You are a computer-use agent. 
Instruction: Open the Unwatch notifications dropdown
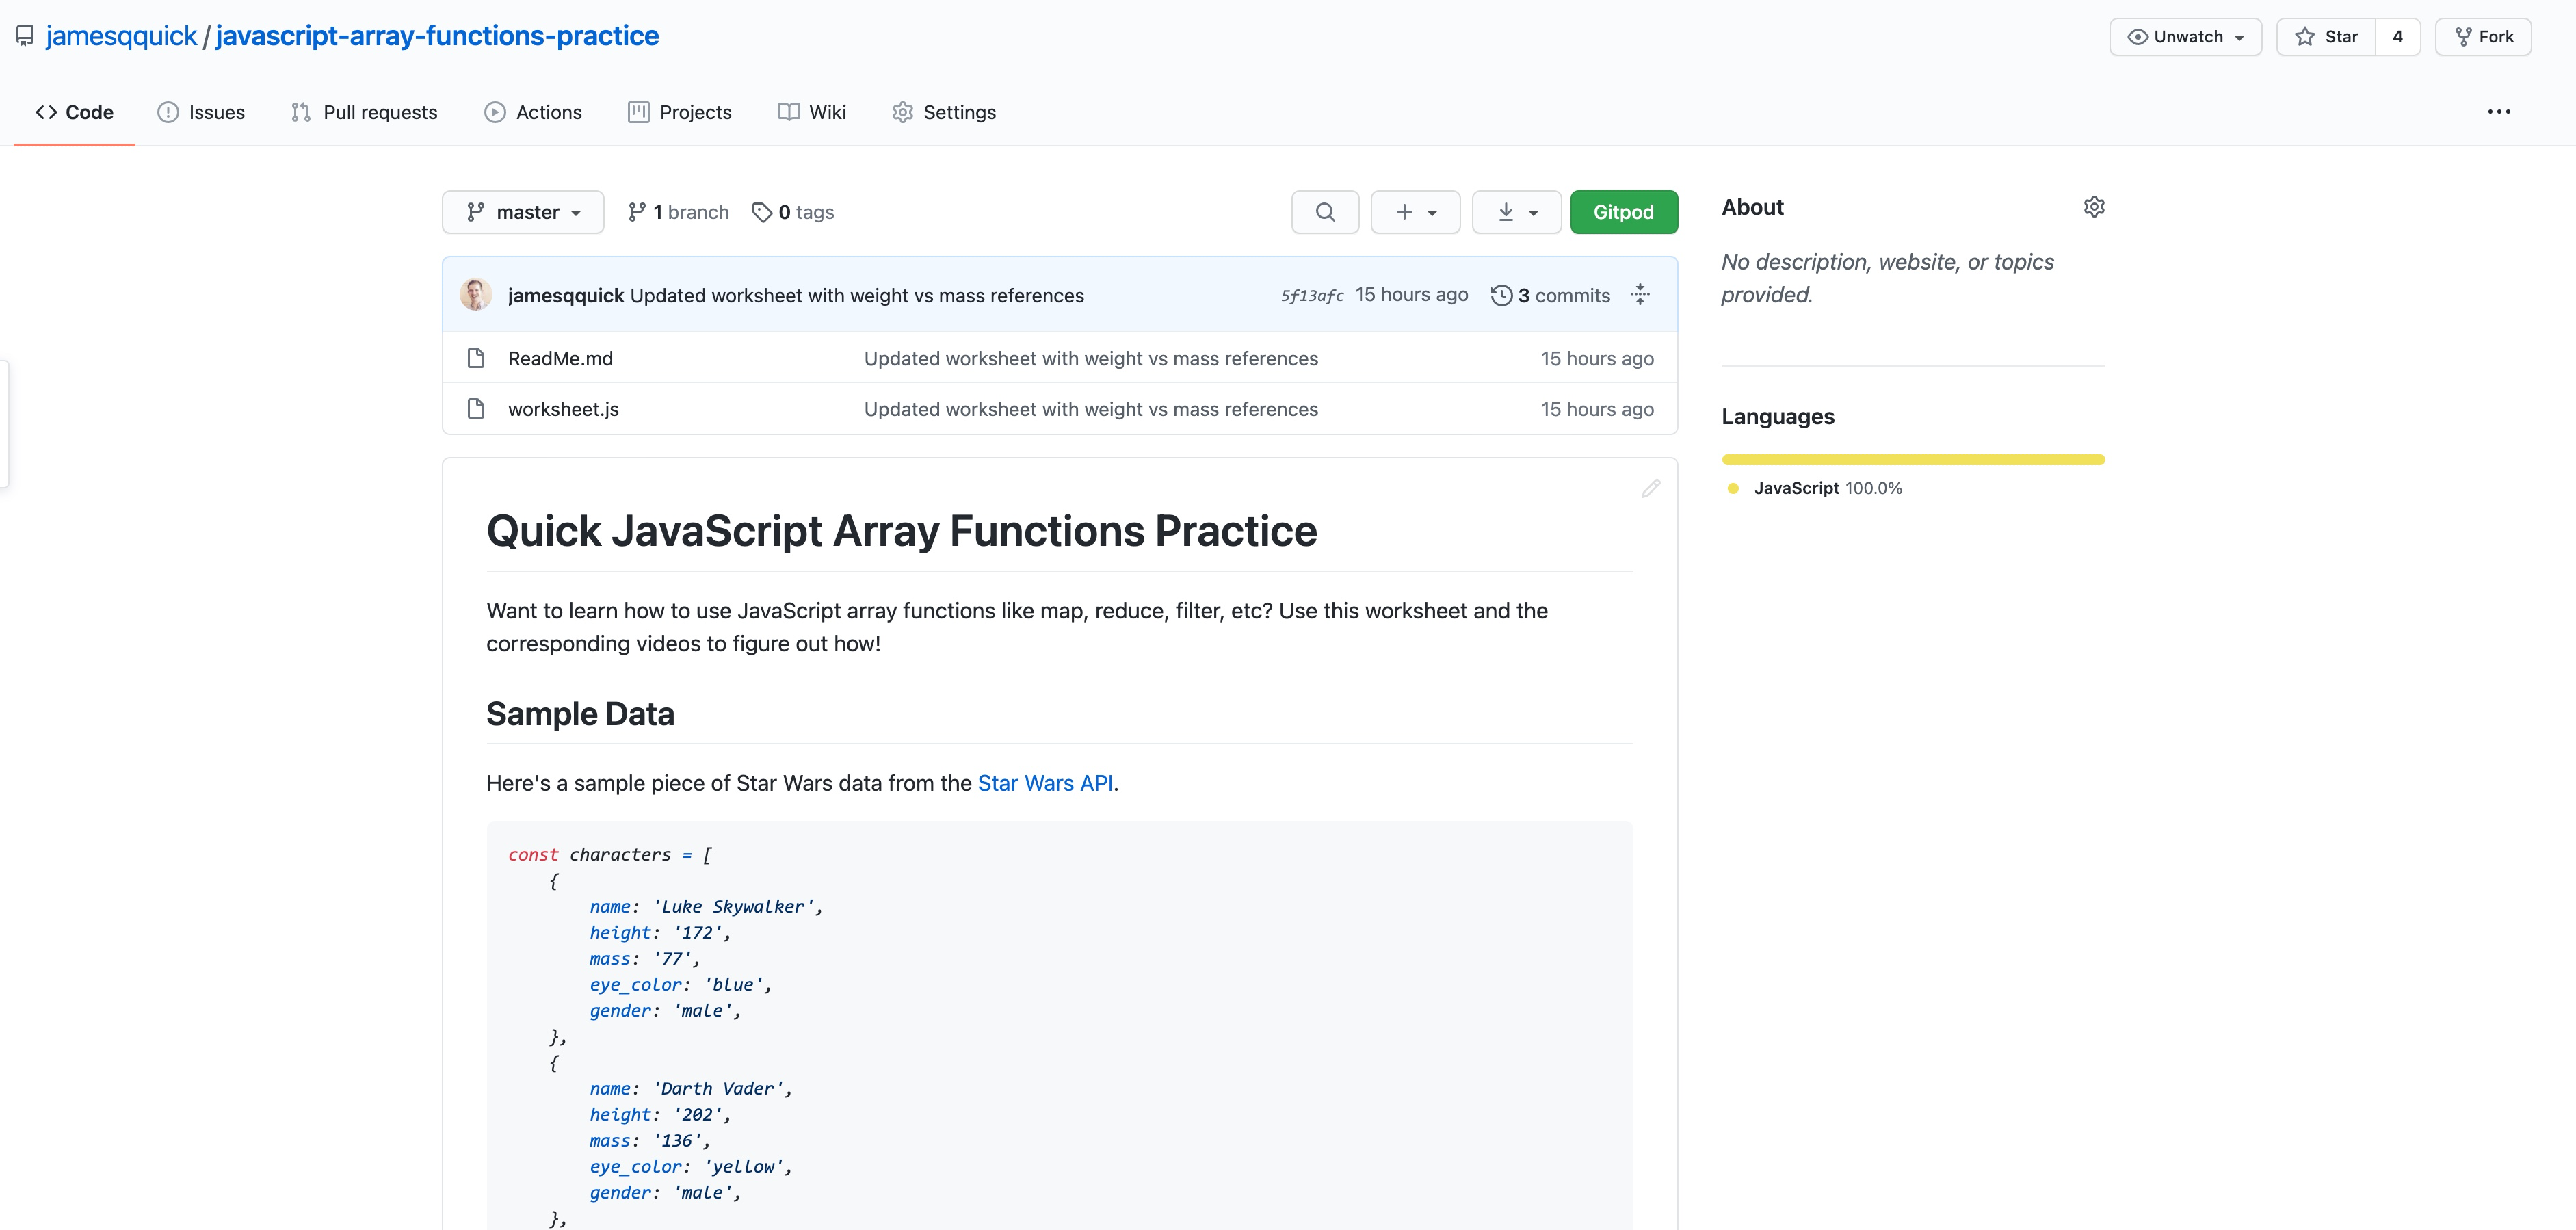coord(2185,37)
